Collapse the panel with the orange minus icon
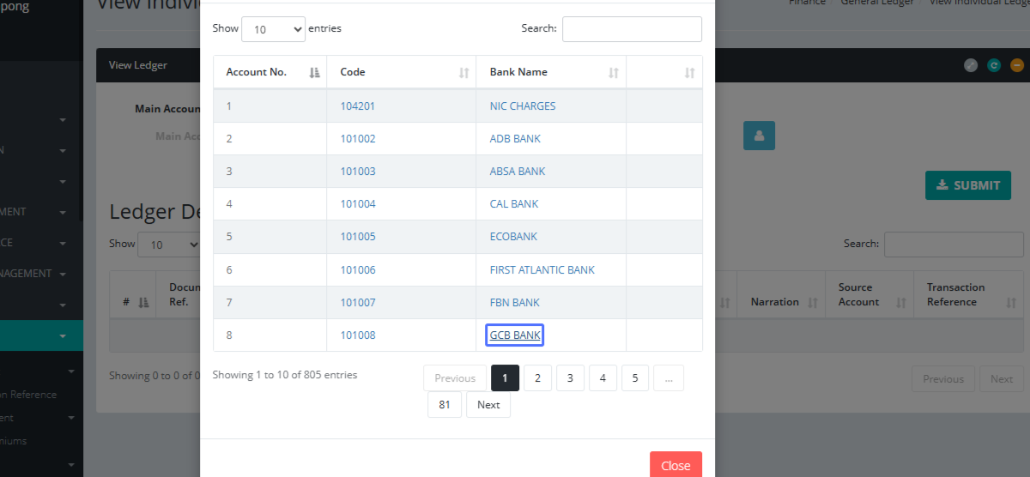Image resolution: width=1030 pixels, height=477 pixels. point(1016,65)
